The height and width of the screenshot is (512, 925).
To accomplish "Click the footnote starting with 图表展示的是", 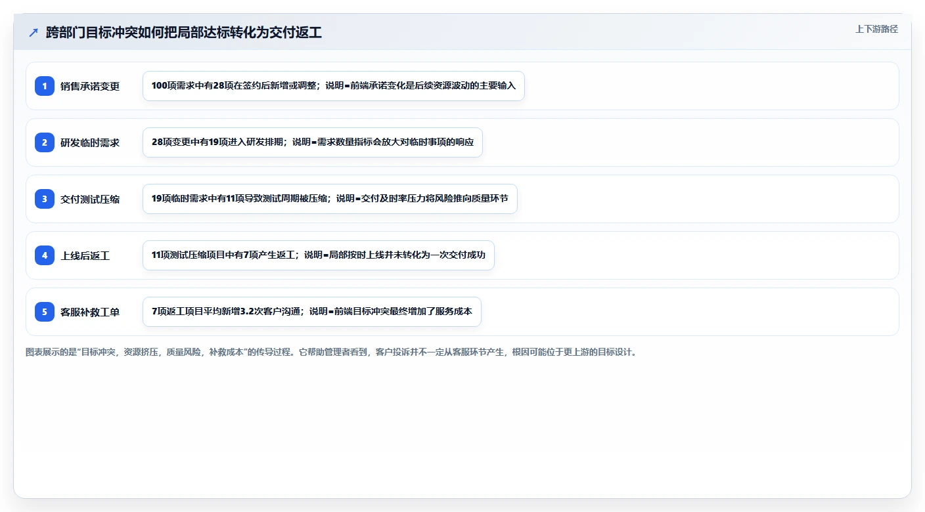I will [331, 352].
